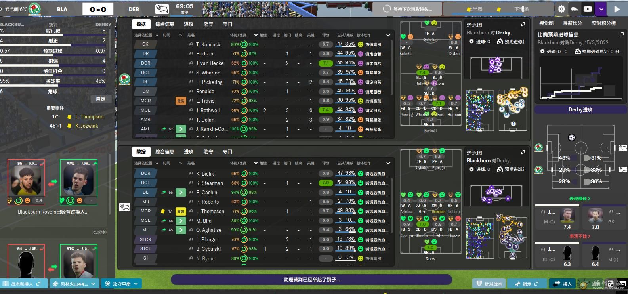The height and width of the screenshot is (294, 628).
Task: Click the video replay icon in the top bar
Action: (588, 9)
